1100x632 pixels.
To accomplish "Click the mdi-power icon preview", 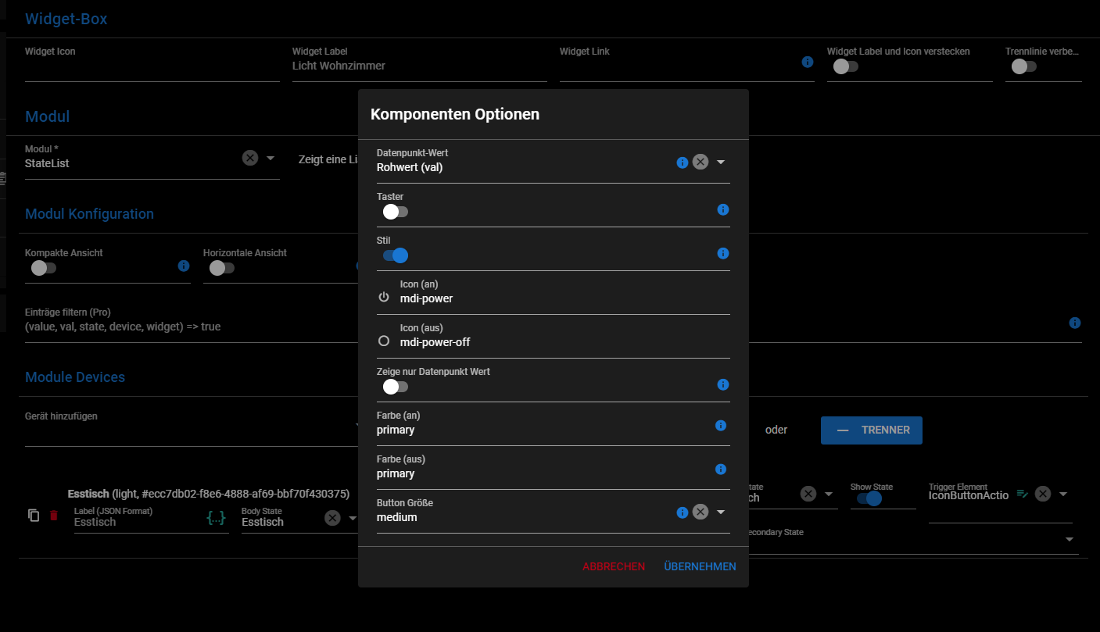I will pyautogui.click(x=383, y=298).
